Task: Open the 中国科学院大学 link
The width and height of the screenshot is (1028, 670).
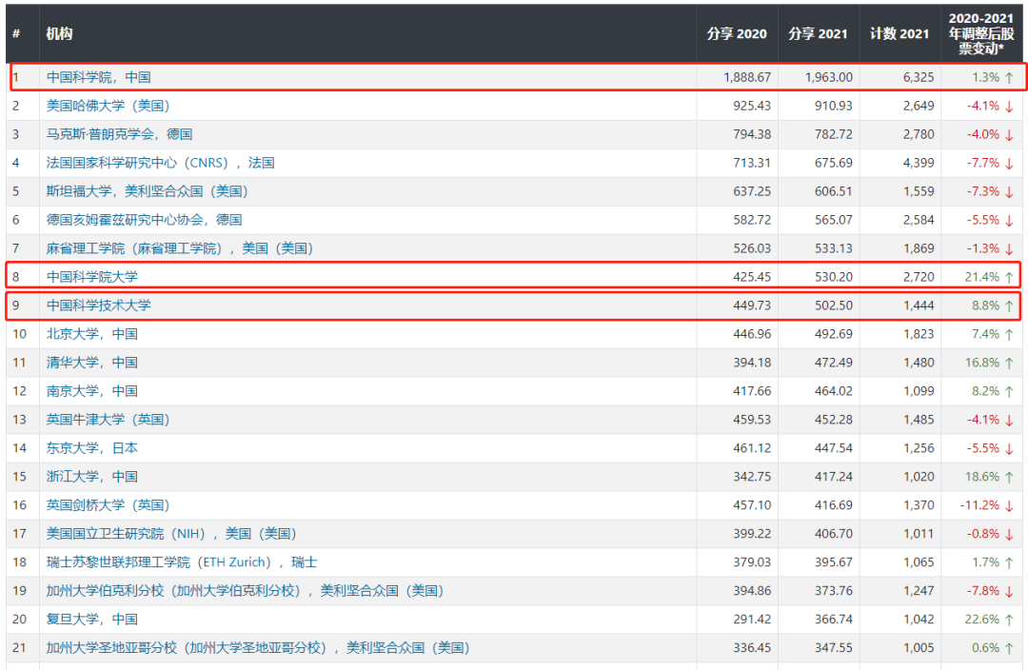Action: (91, 277)
